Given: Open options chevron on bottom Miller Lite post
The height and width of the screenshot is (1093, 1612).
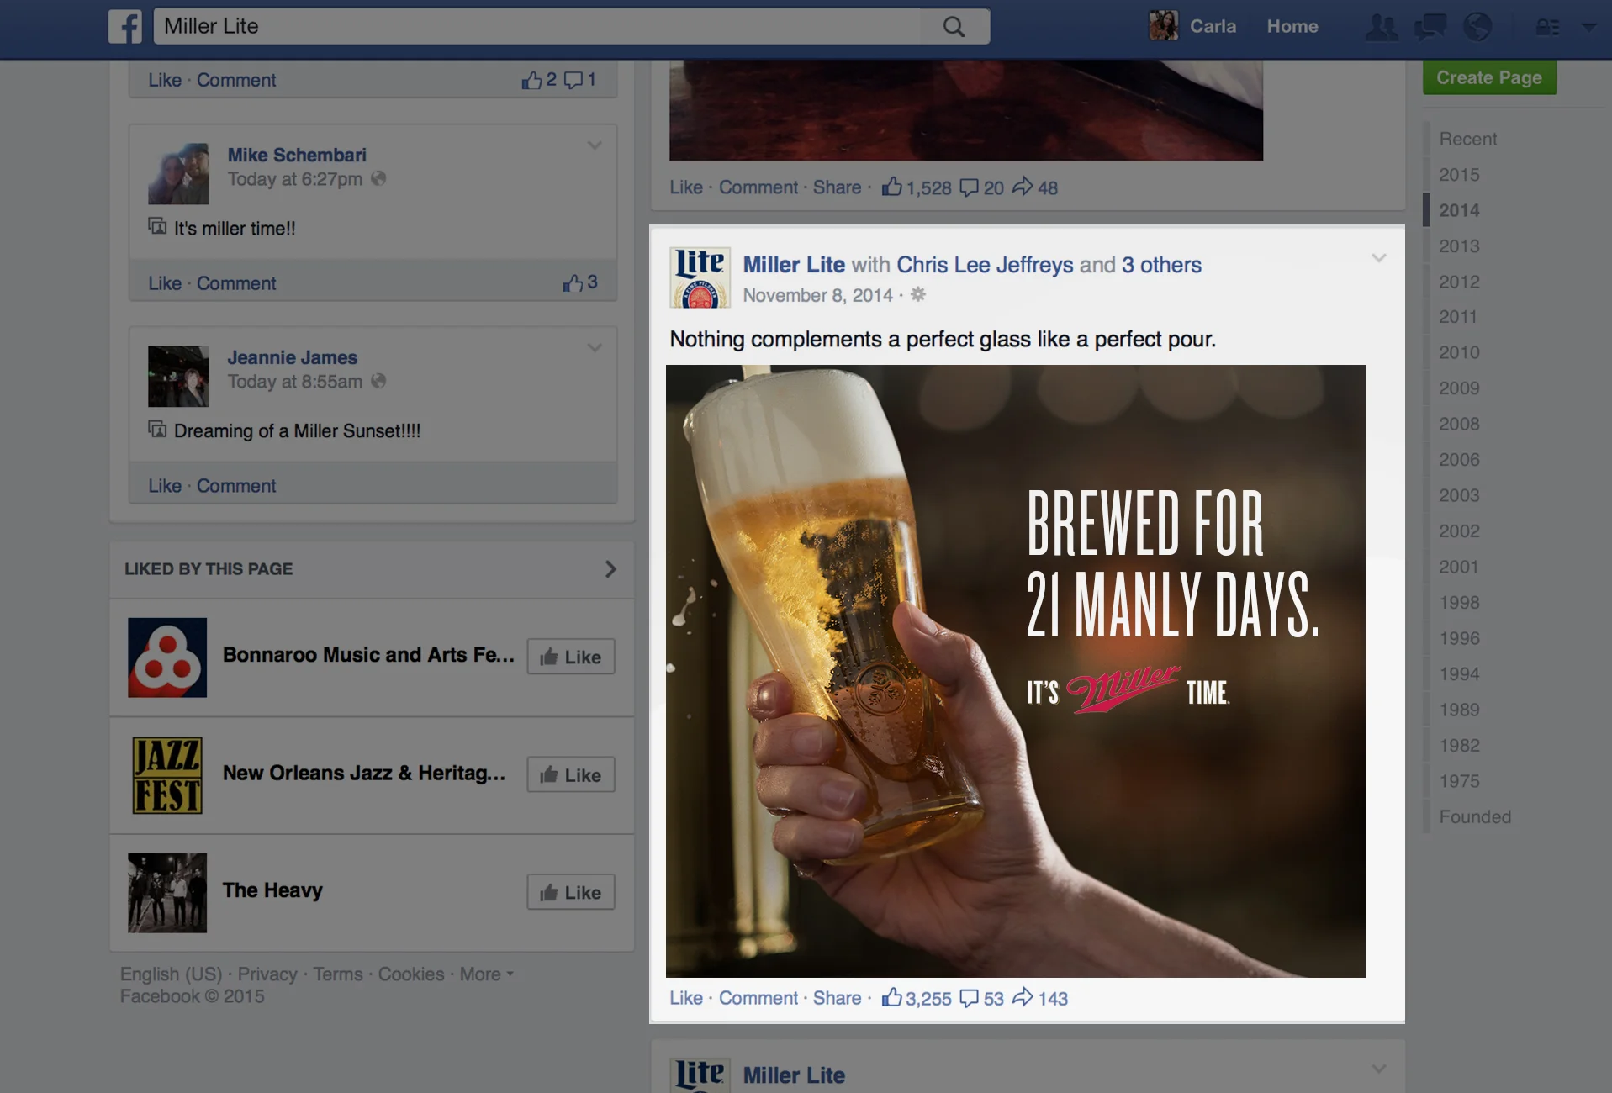Looking at the screenshot, I should 1379,1069.
